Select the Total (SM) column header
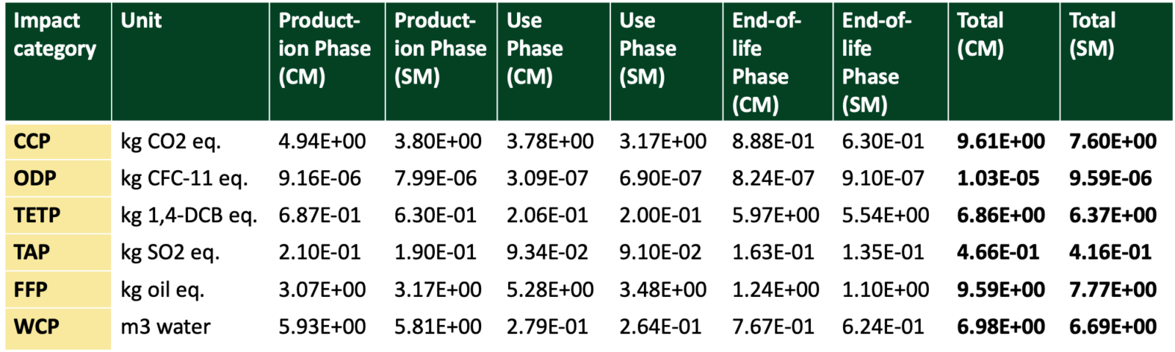This screenshot has width=1175, height=352. [x=1092, y=34]
